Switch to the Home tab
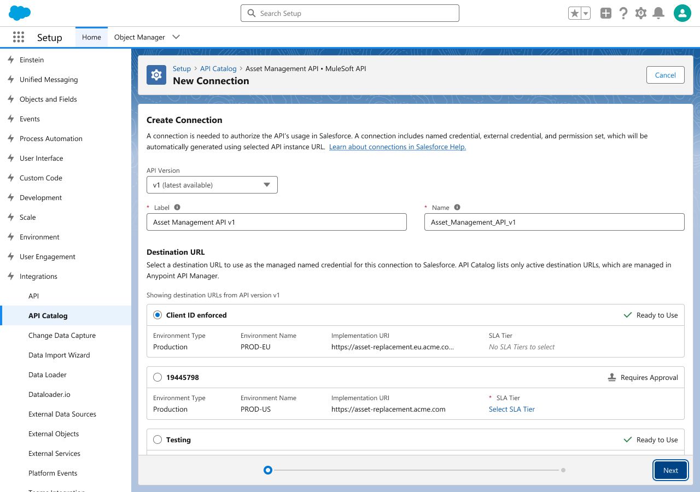The image size is (700, 492). (91, 37)
